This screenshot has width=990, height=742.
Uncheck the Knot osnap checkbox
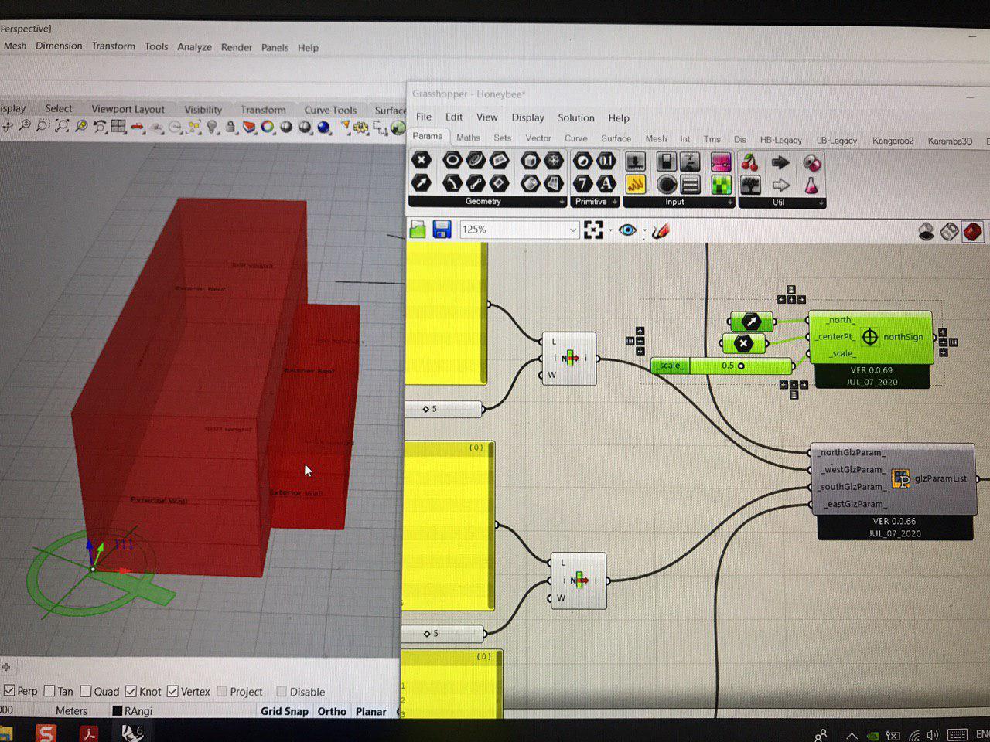click(x=131, y=691)
